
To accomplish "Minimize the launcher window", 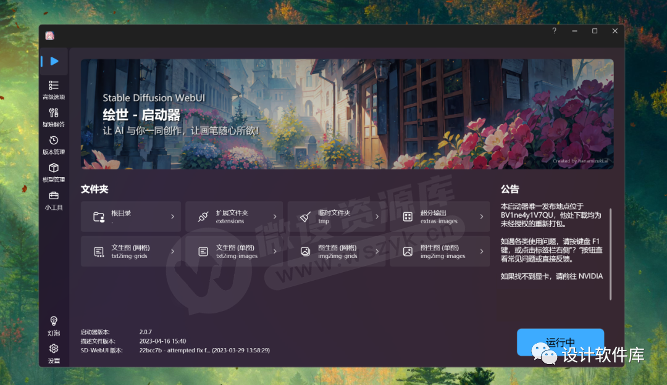I will (575, 31).
